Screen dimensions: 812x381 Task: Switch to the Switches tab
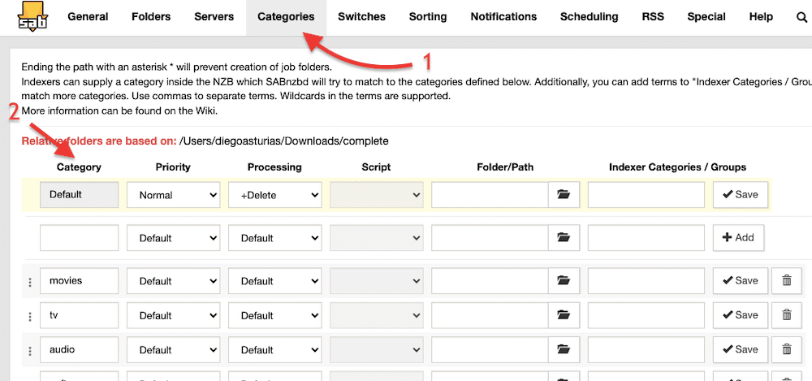(361, 17)
